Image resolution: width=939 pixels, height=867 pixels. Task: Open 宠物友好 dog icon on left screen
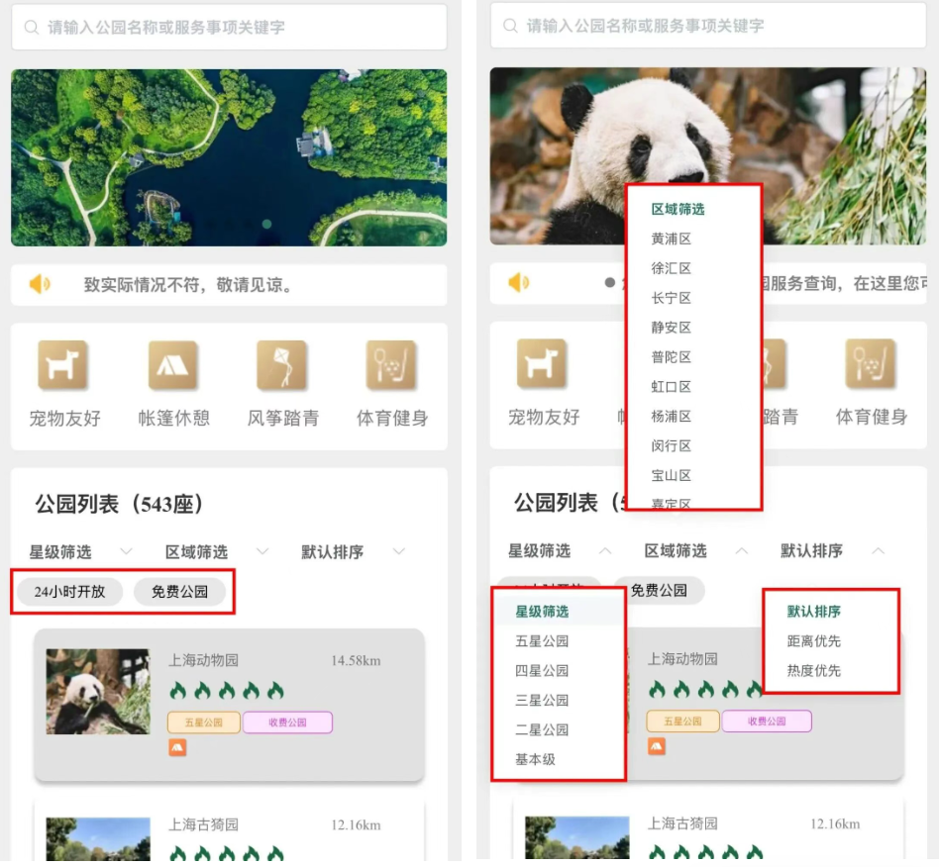pos(63,366)
